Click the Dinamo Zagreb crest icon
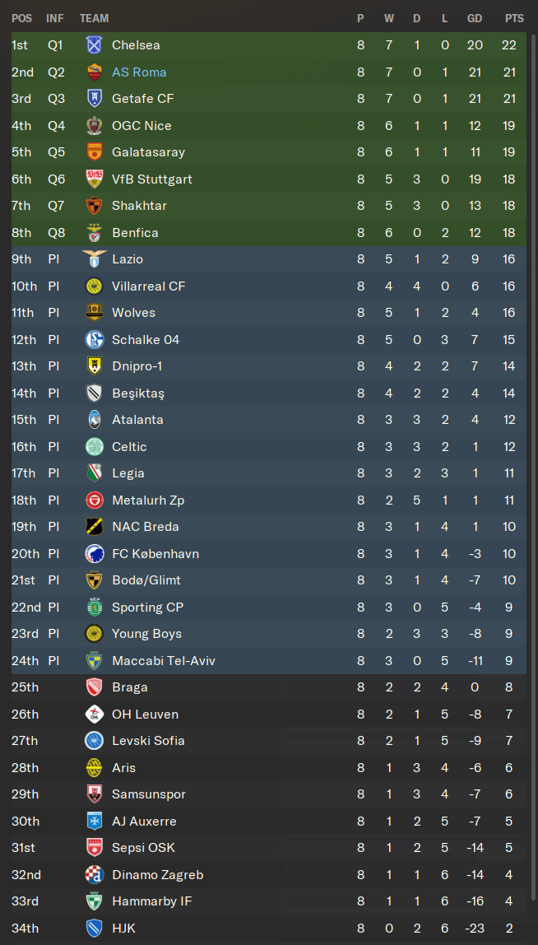Screen dimensions: 538x945 [x=94, y=875]
